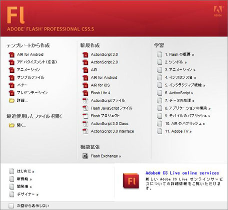Click the サンプルファイル template icon

click(11, 77)
